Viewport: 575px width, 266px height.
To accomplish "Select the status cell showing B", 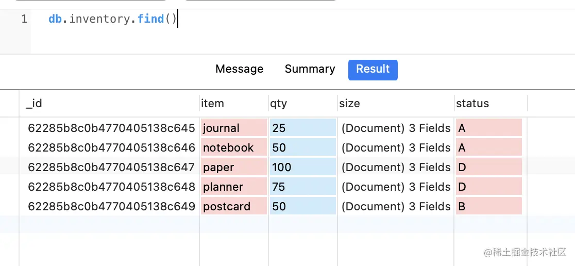I will (488, 207).
